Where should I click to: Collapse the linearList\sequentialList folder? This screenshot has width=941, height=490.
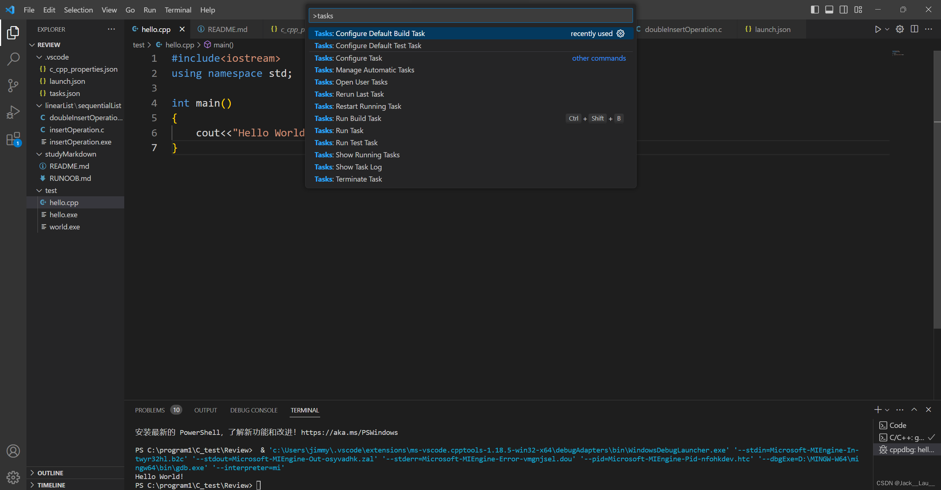point(75,105)
